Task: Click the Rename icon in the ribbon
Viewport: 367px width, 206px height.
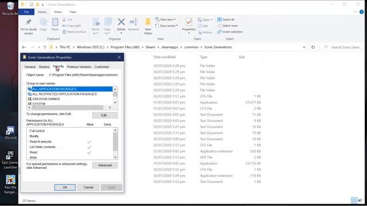Action: [134, 22]
